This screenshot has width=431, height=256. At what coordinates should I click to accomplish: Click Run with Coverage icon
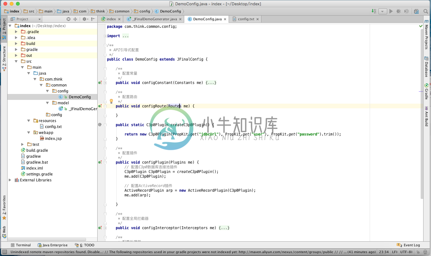pos(406,11)
